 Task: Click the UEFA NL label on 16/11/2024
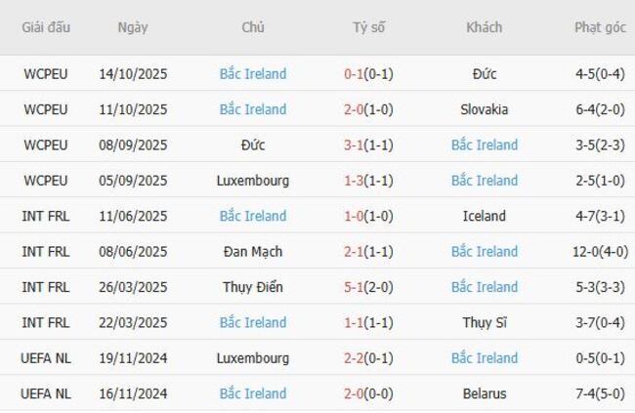click(x=46, y=393)
